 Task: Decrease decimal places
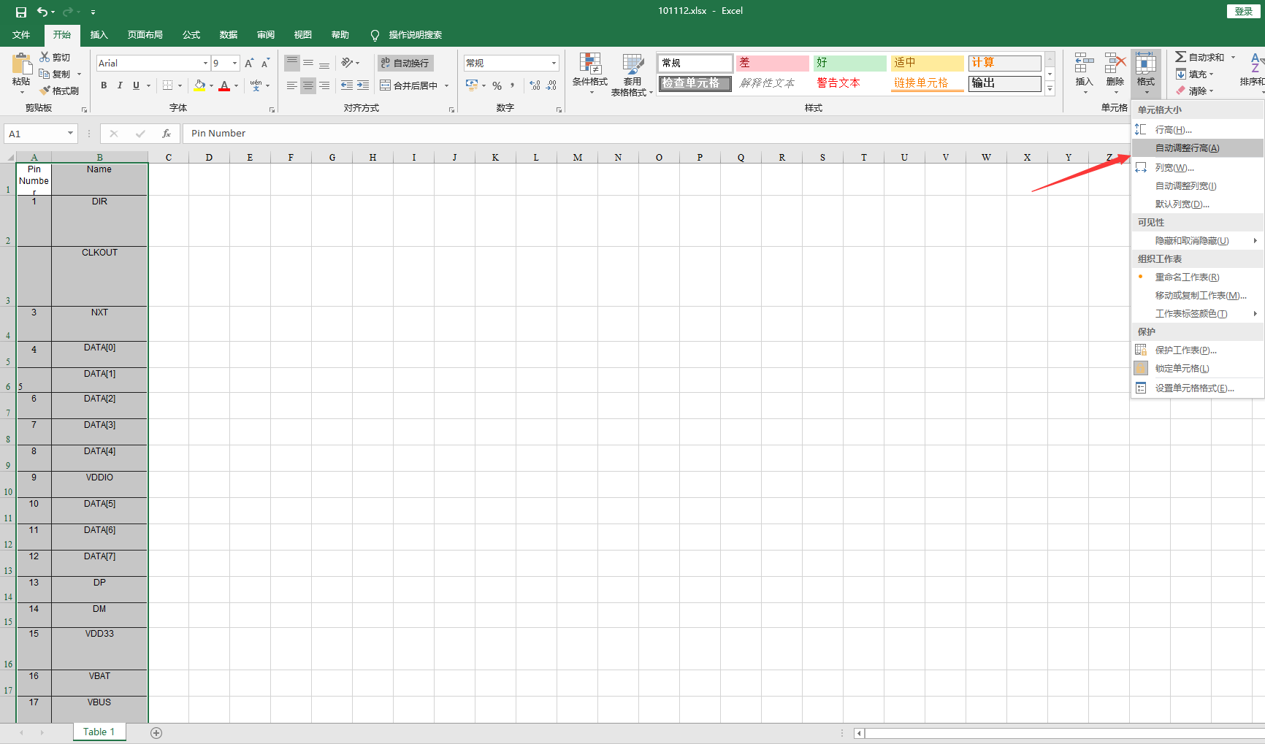551,85
